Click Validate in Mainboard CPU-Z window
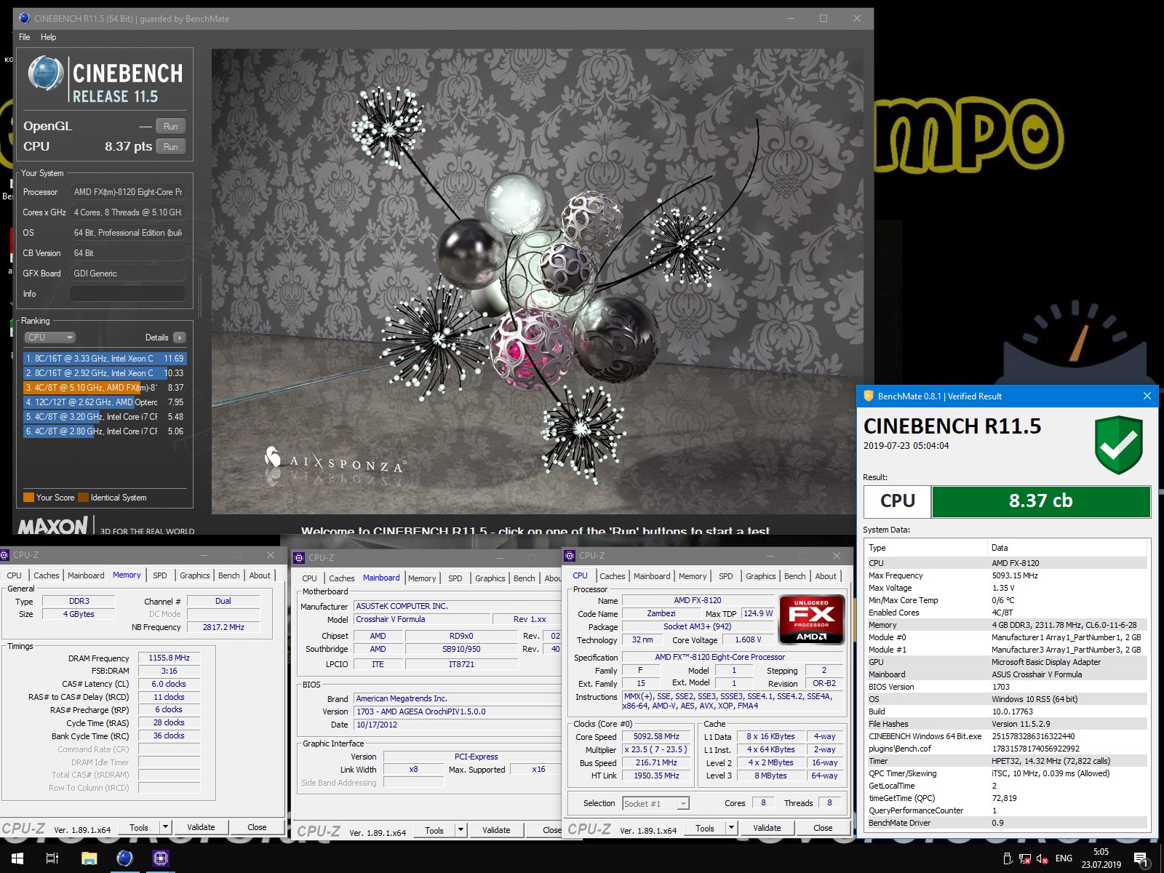Screen dimensions: 1164x873 [x=496, y=830]
